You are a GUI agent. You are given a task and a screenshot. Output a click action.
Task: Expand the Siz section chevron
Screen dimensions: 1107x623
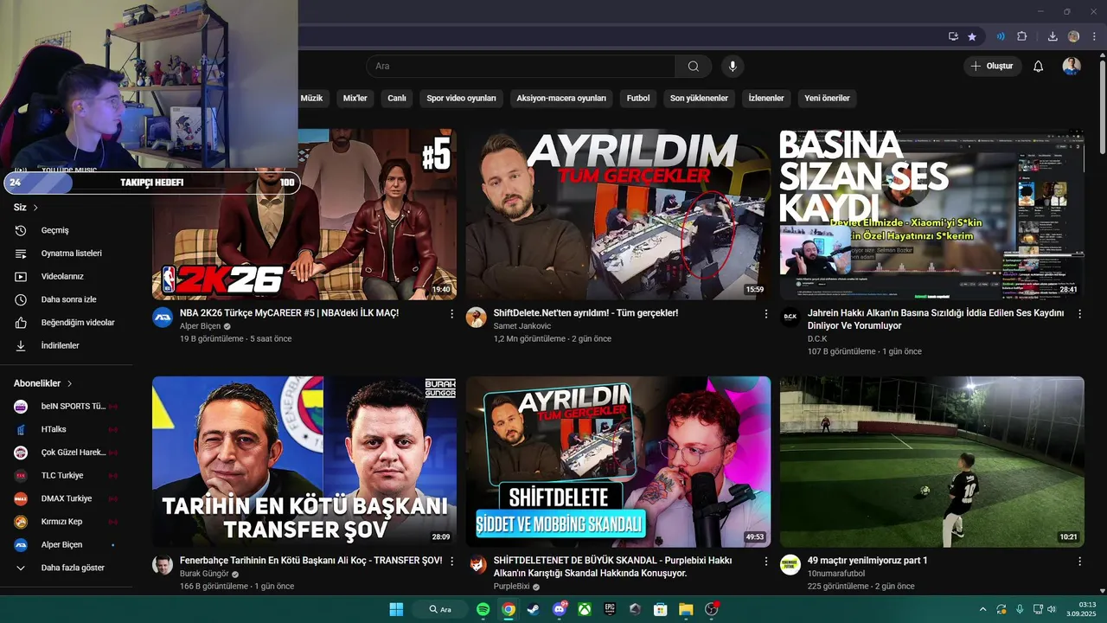(x=35, y=208)
